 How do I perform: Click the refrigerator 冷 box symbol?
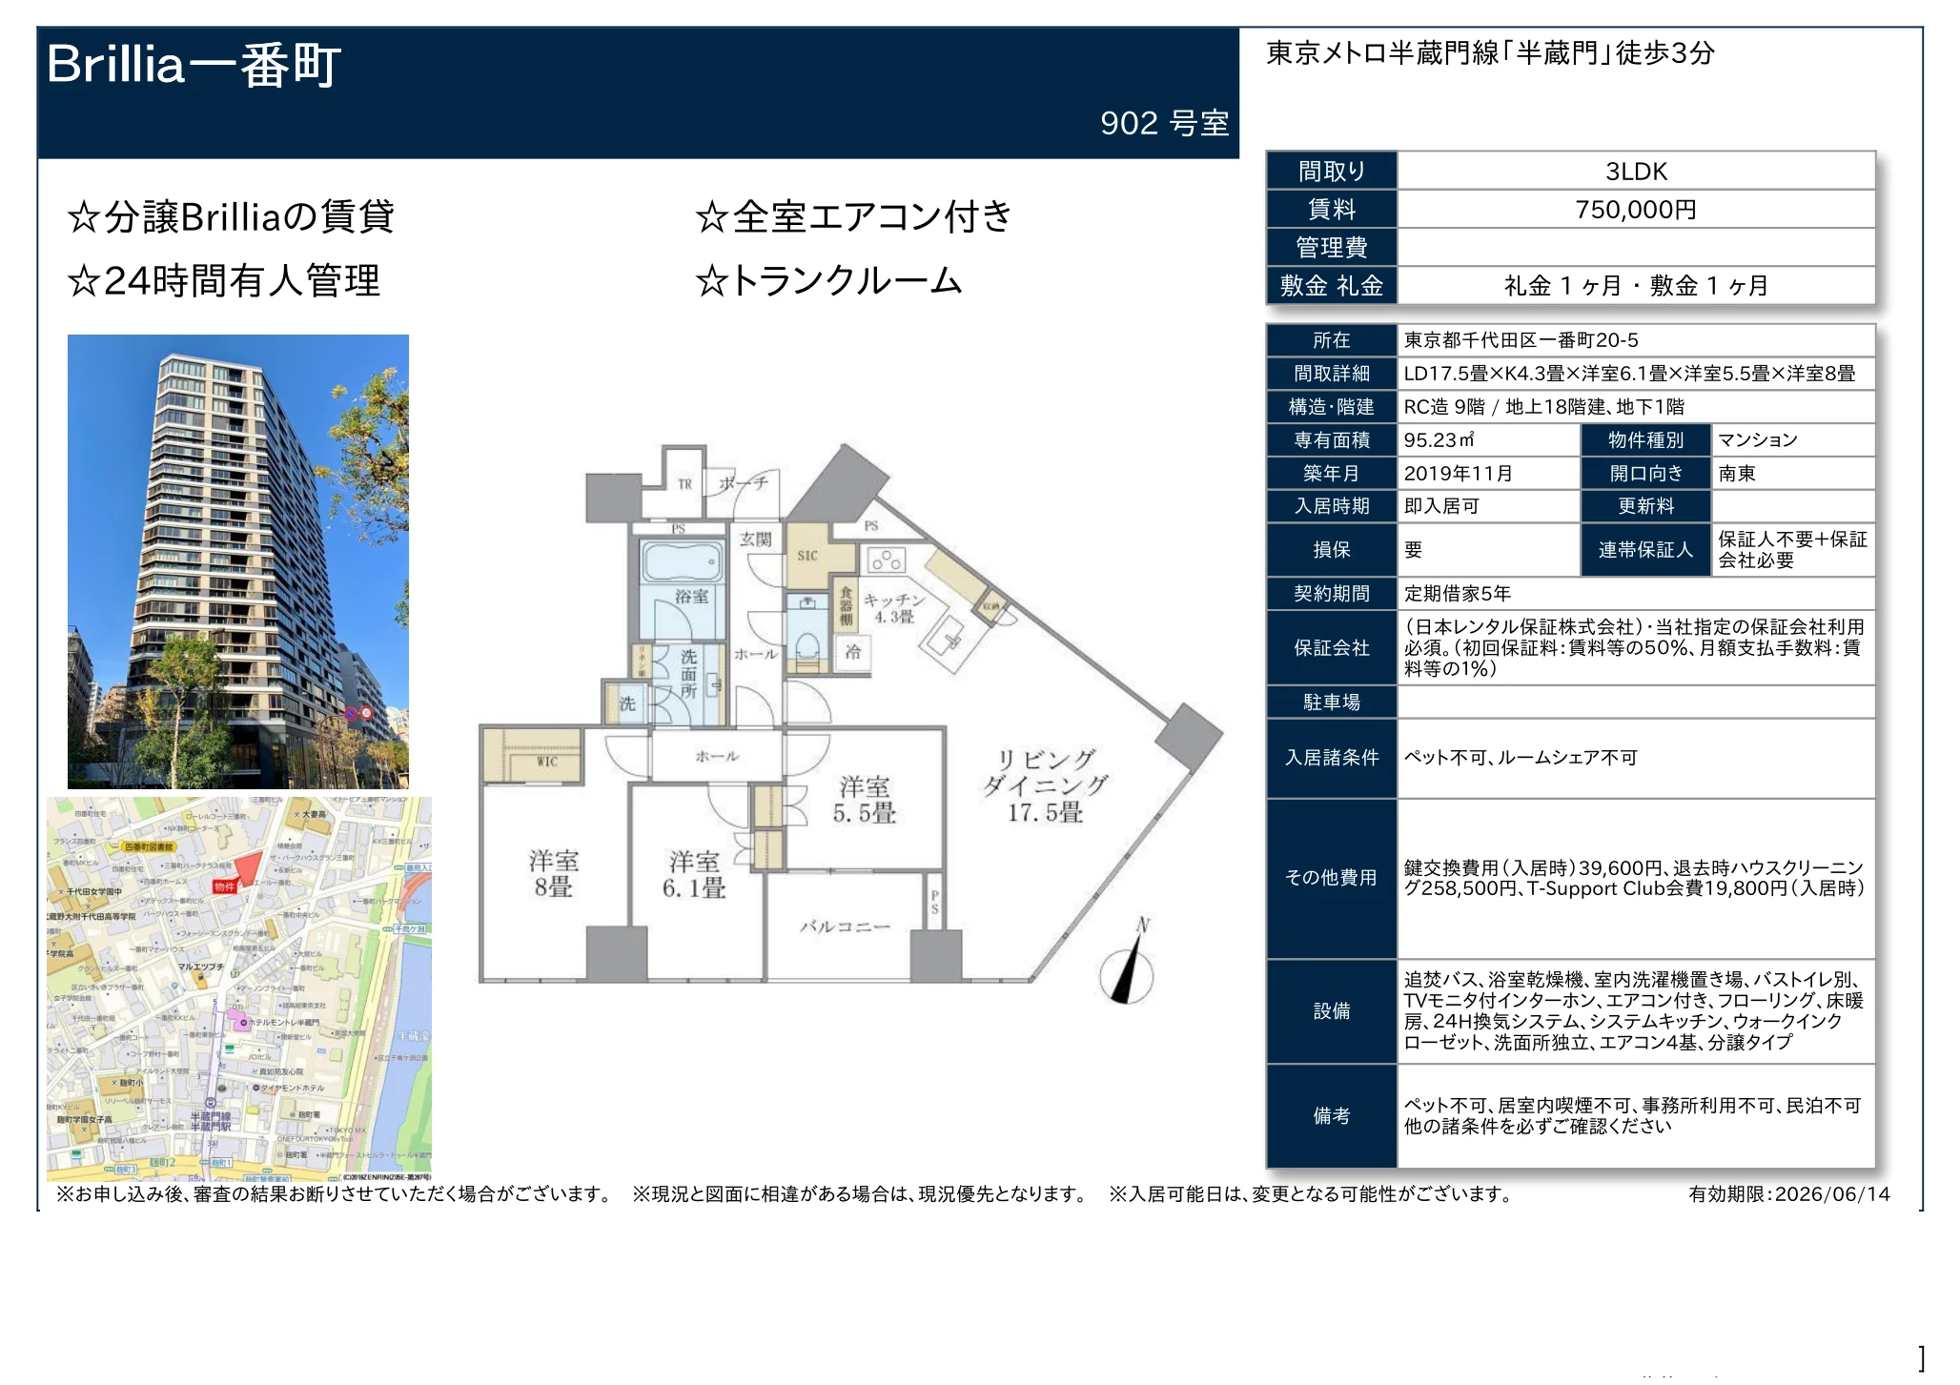tap(852, 653)
